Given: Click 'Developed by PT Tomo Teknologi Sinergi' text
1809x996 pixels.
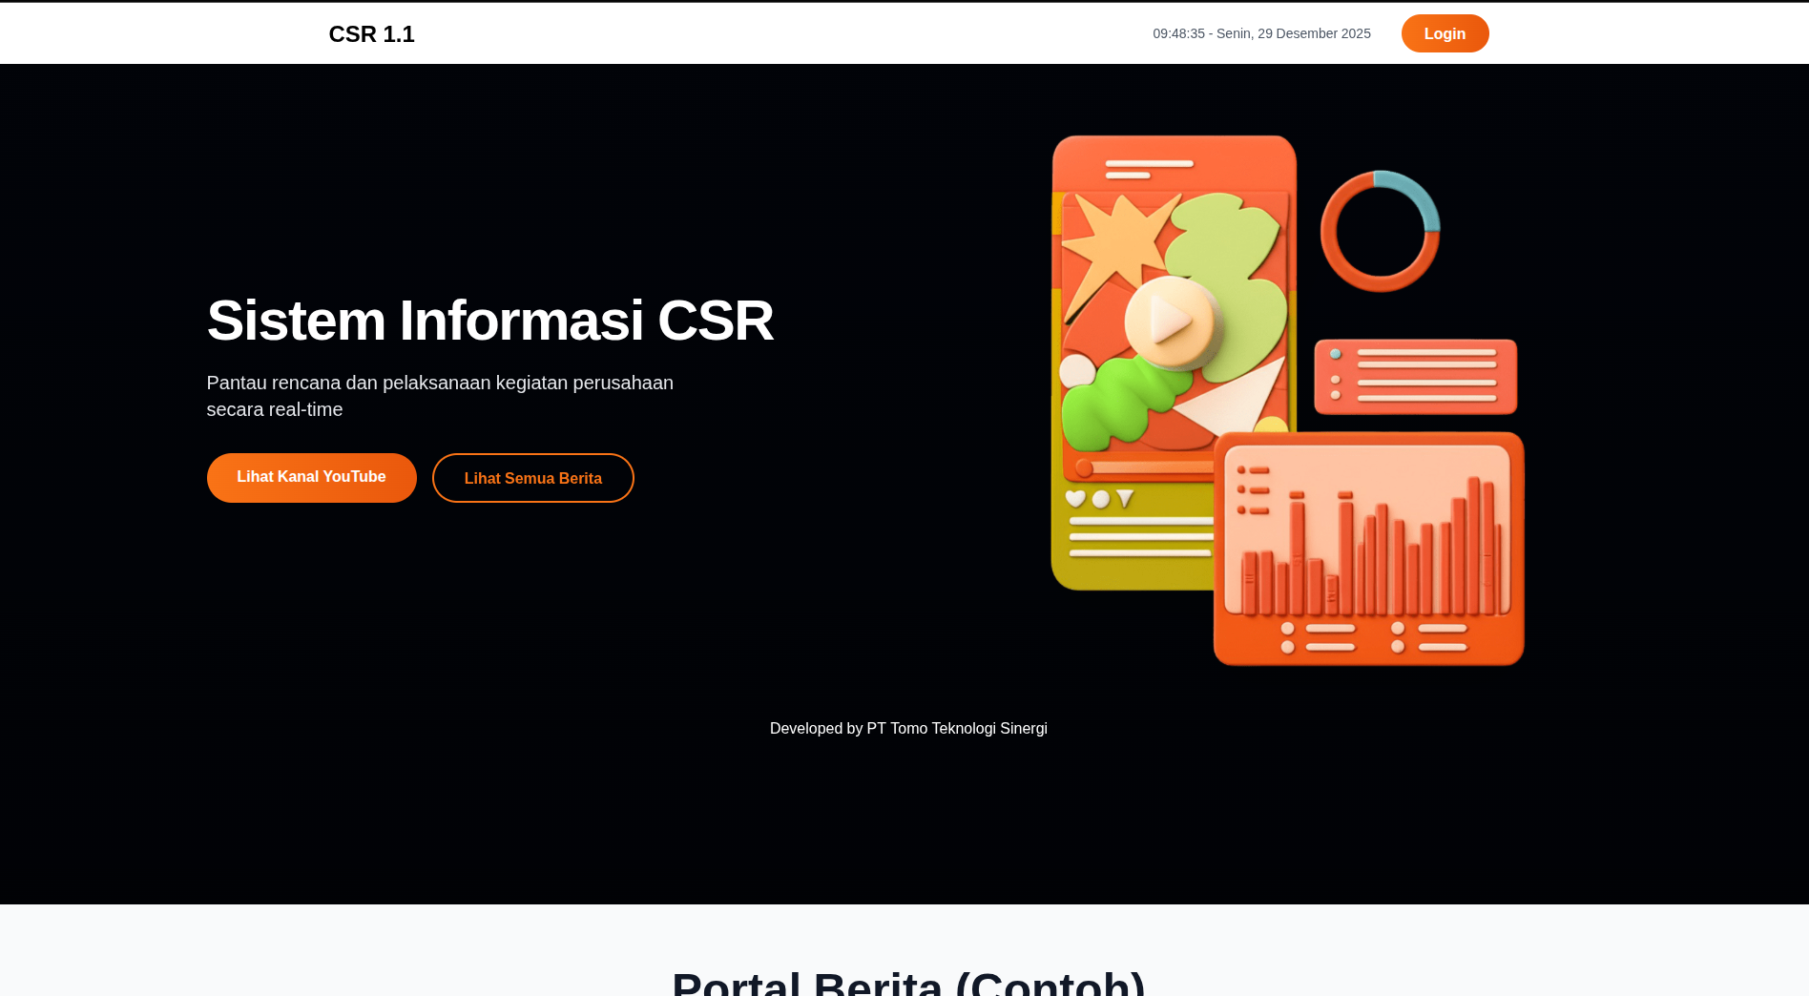Looking at the screenshot, I should (x=908, y=728).
